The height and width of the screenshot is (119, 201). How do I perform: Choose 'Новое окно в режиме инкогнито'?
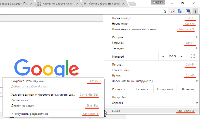pyautogui.click(x=151, y=29)
